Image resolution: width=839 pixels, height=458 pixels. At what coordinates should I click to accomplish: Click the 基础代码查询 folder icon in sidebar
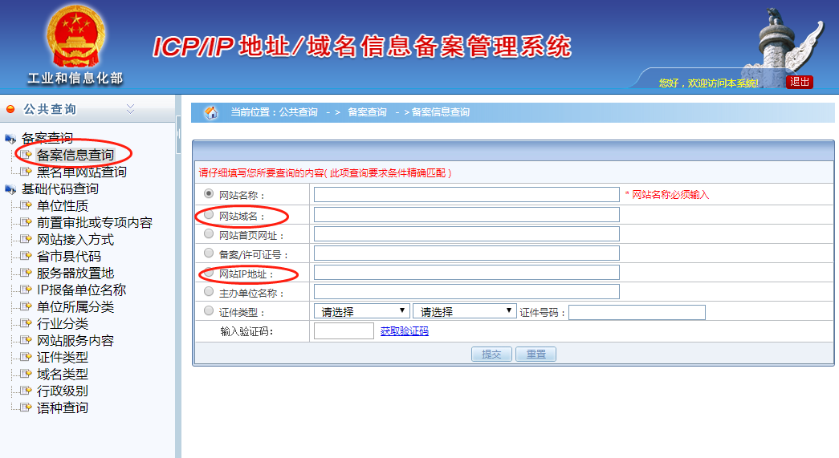[10, 189]
